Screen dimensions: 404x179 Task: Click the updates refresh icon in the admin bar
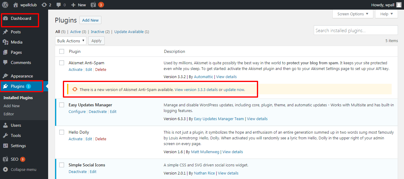44,5
